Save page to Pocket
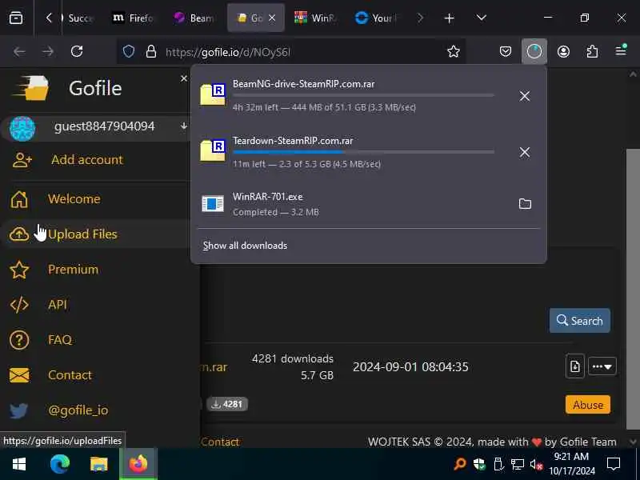Image resolution: width=640 pixels, height=480 pixels. [x=506, y=51]
